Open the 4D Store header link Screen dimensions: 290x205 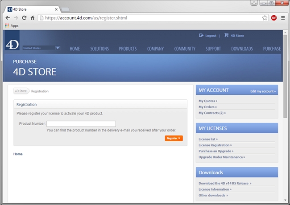[236, 36]
